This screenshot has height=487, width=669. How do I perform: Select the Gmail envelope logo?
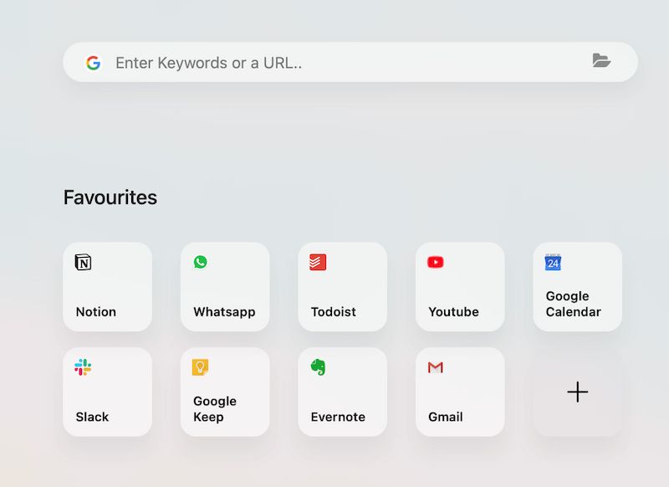435,367
